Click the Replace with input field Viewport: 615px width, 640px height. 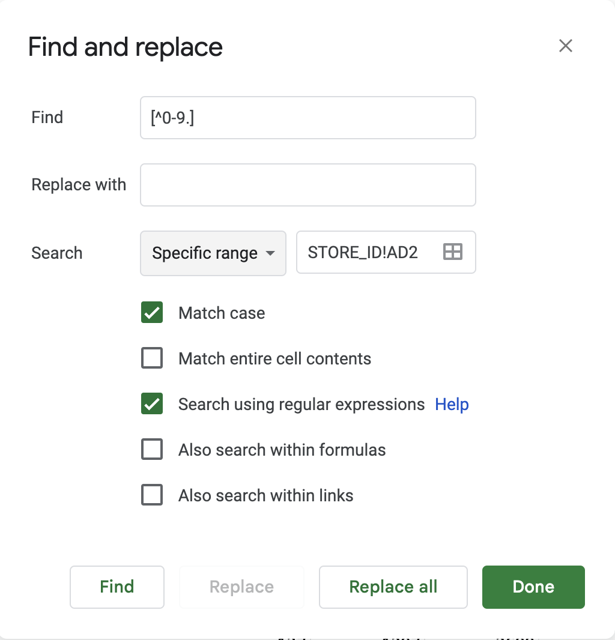[x=308, y=185]
